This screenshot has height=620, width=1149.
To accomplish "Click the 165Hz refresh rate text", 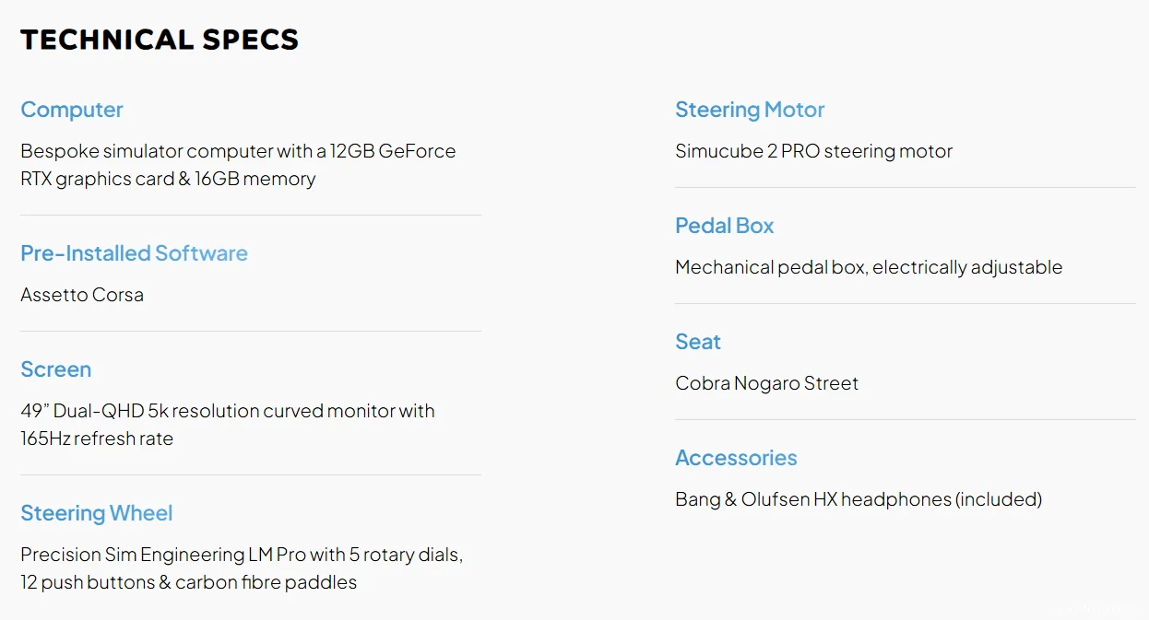I will [97, 439].
